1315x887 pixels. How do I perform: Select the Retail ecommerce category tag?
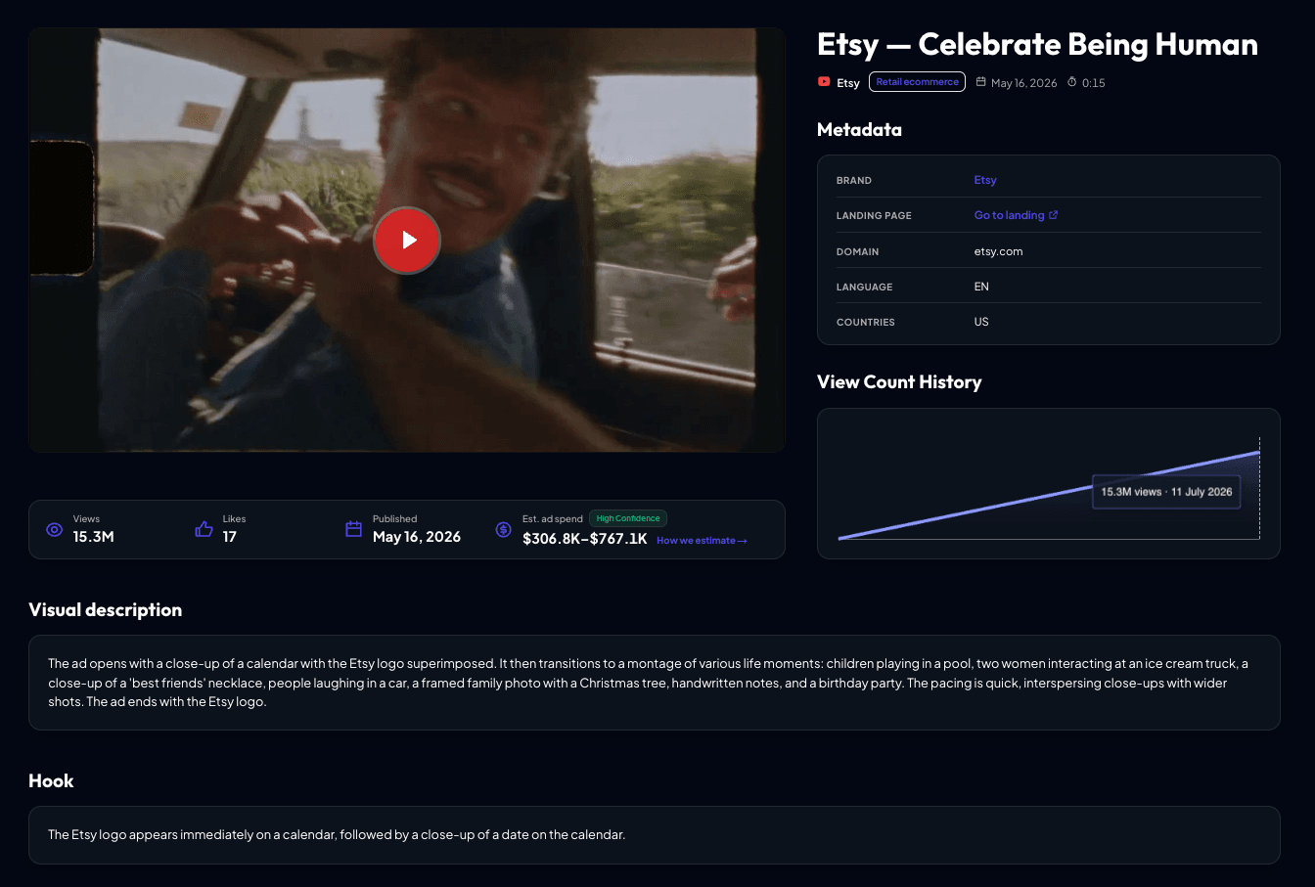(917, 82)
